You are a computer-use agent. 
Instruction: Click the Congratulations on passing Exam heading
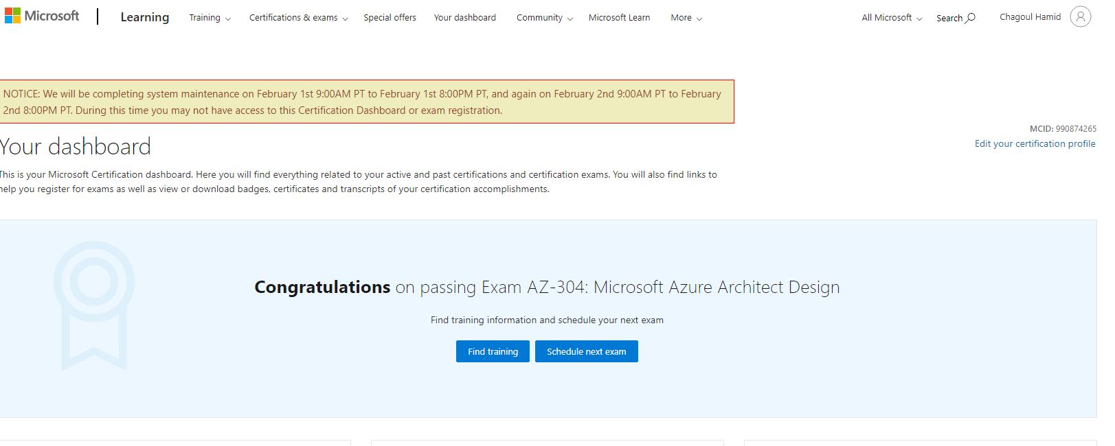[547, 287]
